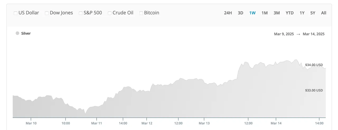Check the S&P 500 overlay
Screen dimensions: 338x130
[81, 13]
